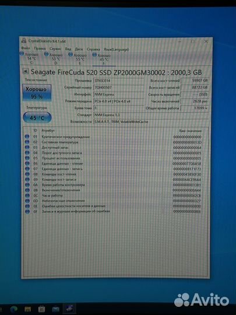
Task: Open the Язык(Language) menu
Action: (116, 50)
